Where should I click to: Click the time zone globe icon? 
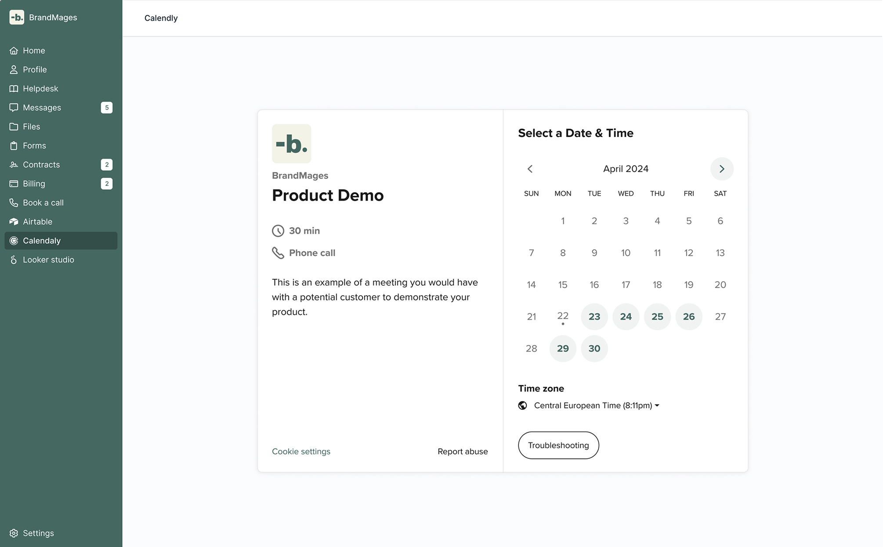522,405
